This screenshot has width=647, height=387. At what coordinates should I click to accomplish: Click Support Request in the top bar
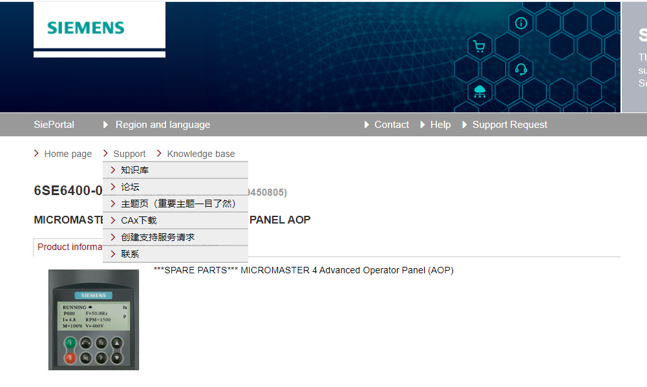(509, 125)
